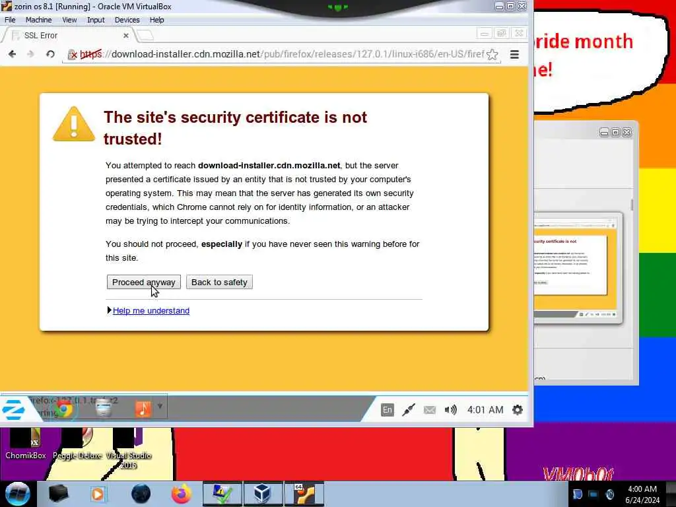Viewport: 676px width, 507px height.
Task: Click the background window's vertical scrollbar
Action: [x=632, y=205]
